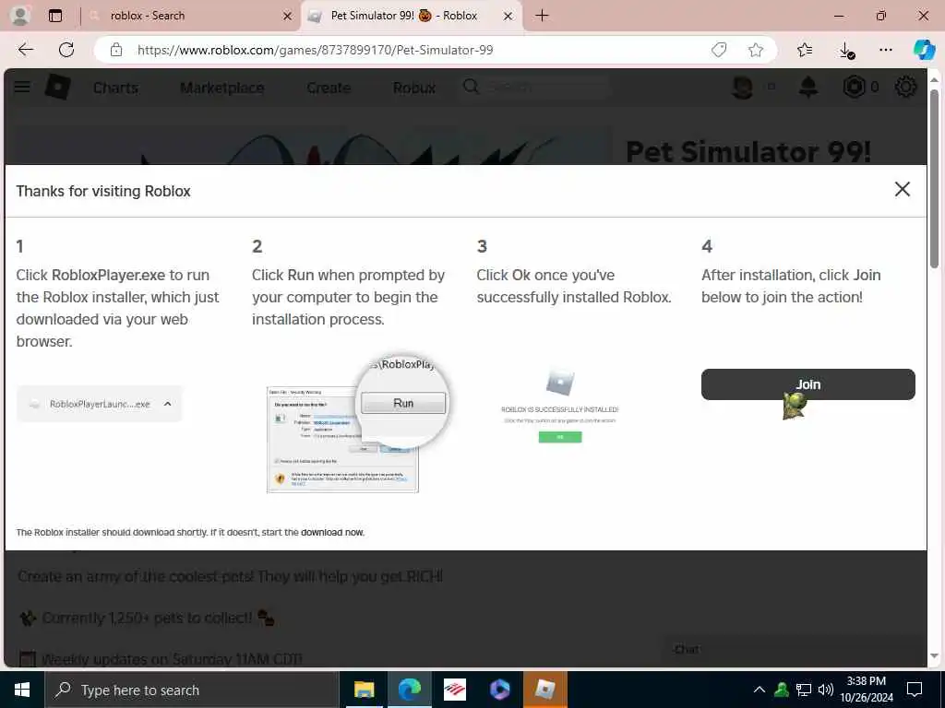Open the tab actions menu icon

point(55,16)
